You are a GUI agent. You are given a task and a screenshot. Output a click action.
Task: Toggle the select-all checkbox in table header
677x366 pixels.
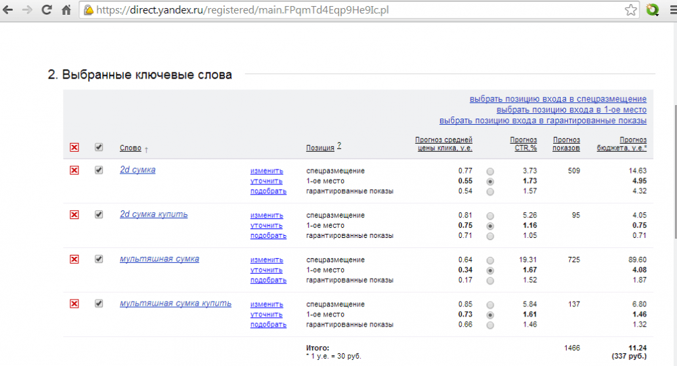point(99,147)
